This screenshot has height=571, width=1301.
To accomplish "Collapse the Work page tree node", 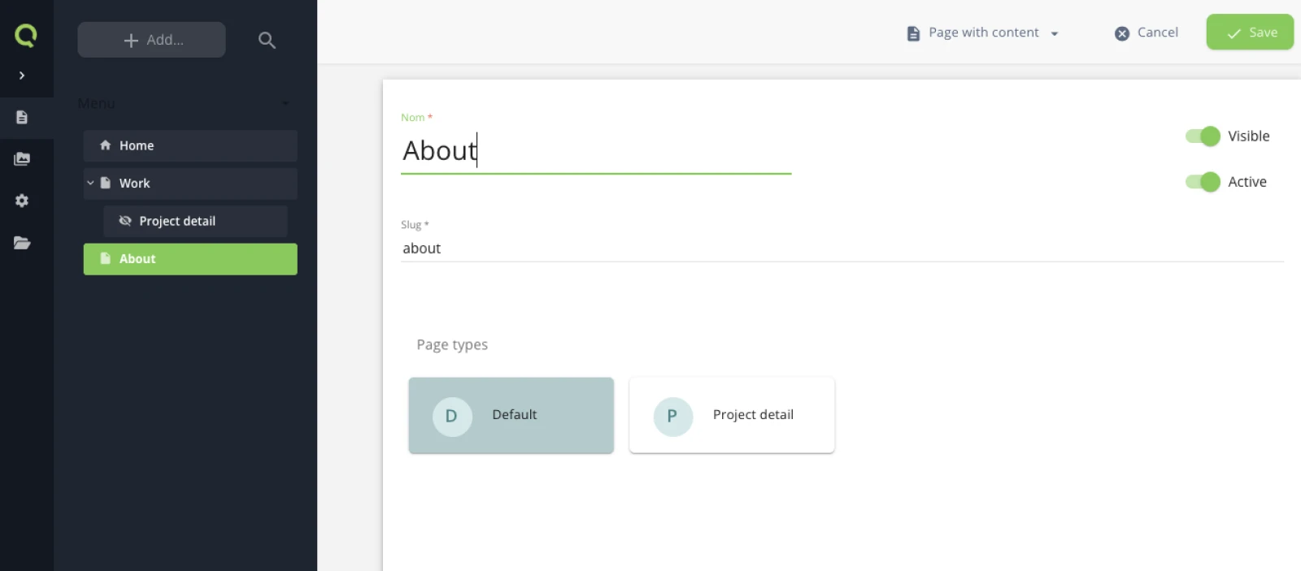I will pyautogui.click(x=90, y=184).
